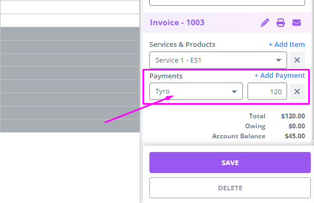The width and height of the screenshot is (314, 203).
Task: Email the invoice via the envelope icon
Action: [x=297, y=23]
